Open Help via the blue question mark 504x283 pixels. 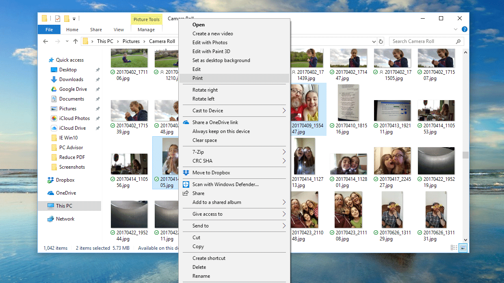(465, 29)
